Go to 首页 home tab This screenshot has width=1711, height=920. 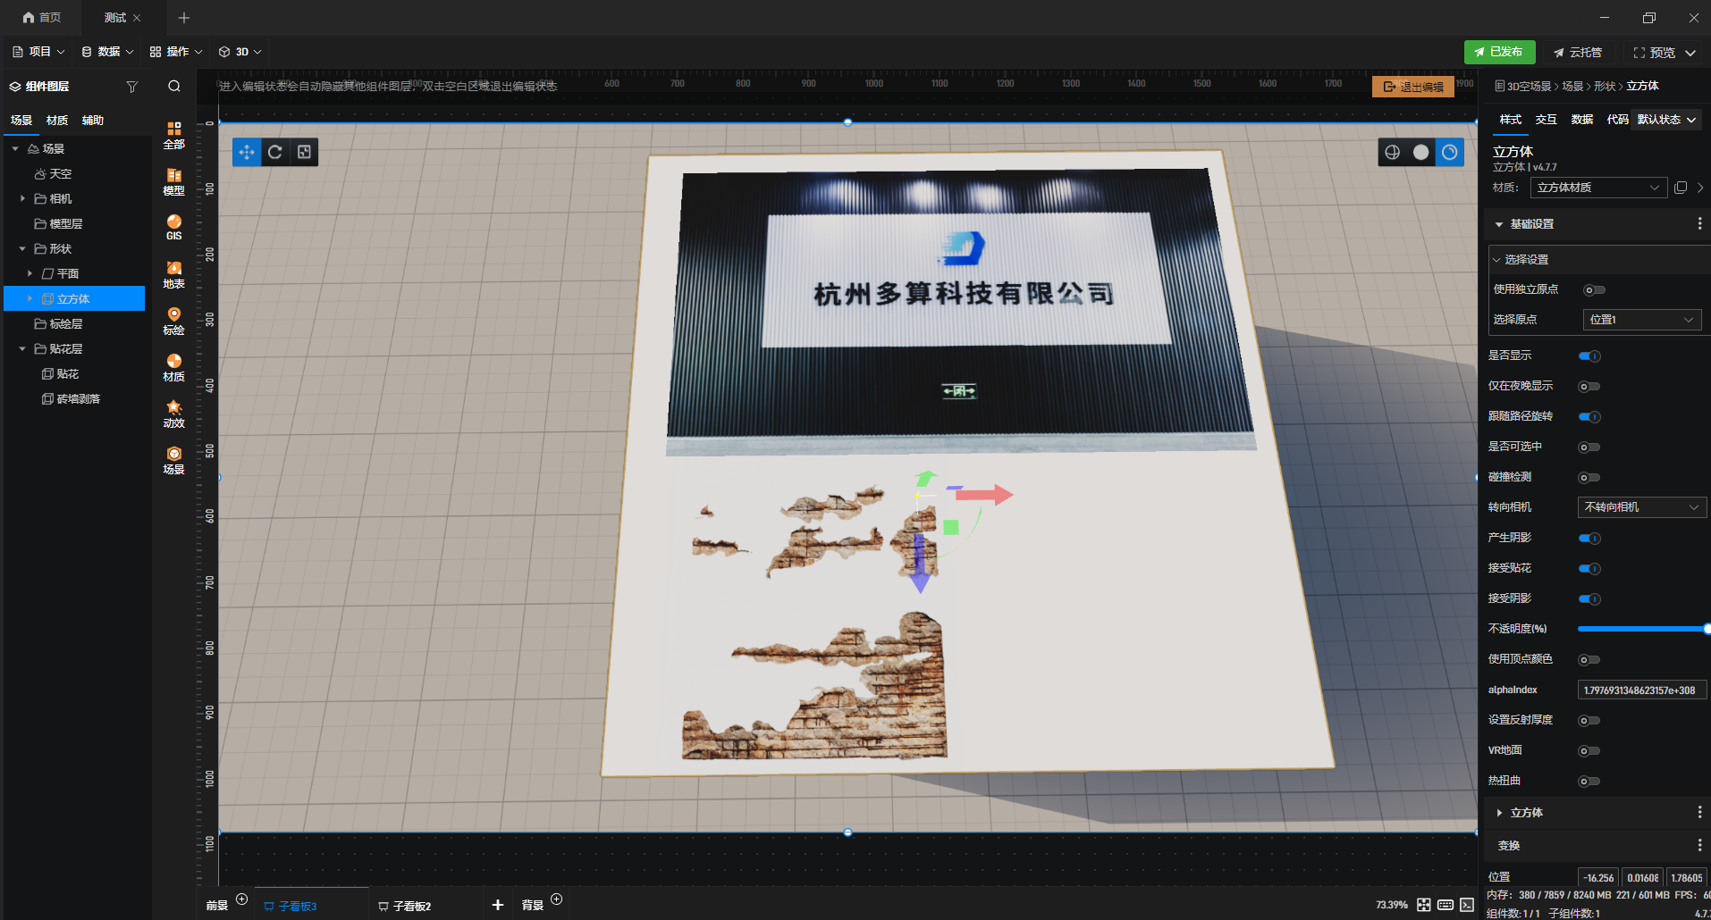click(42, 18)
